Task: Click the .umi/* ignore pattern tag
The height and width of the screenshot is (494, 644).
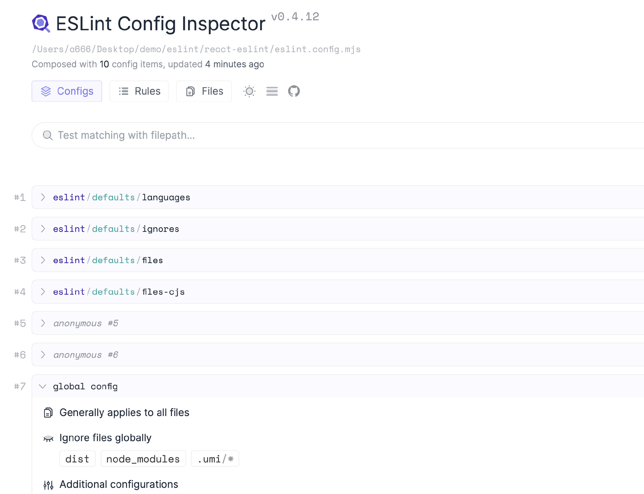Action: click(215, 459)
